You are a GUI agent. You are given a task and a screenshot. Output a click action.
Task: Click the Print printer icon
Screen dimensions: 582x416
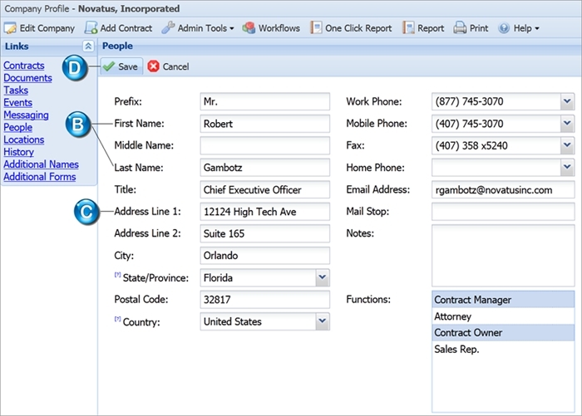pos(460,27)
